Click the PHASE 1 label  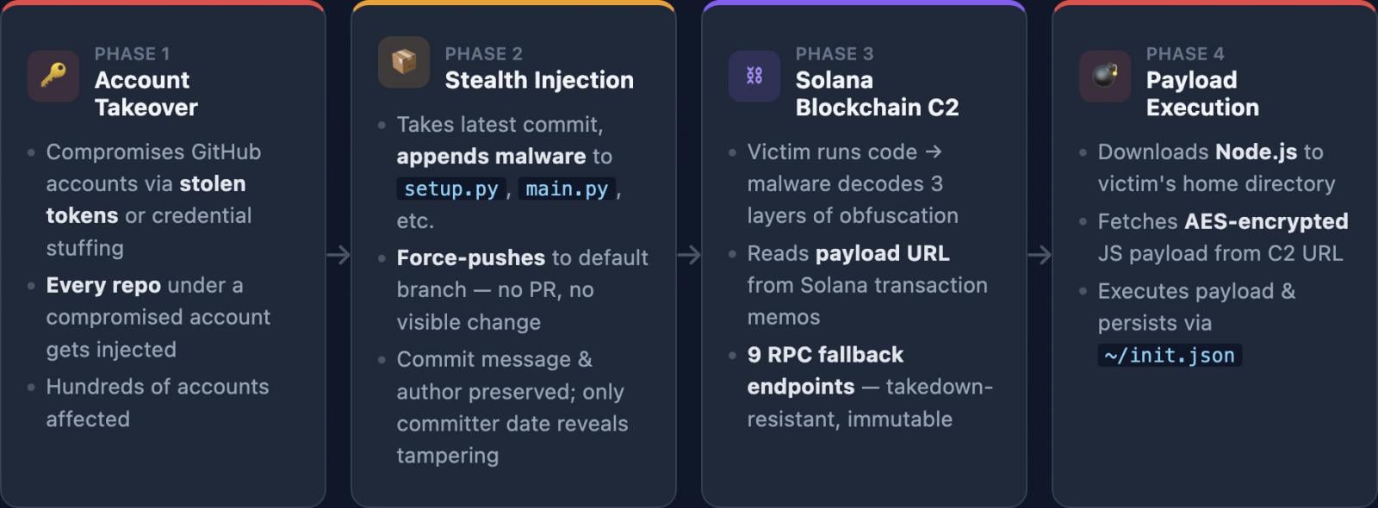tap(132, 53)
